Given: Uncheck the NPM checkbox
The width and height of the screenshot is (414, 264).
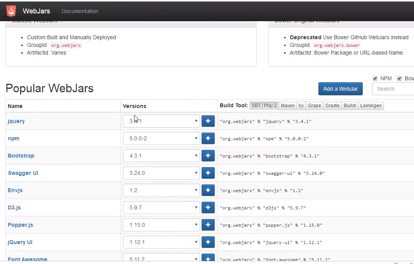Looking at the screenshot, I should coord(375,78).
